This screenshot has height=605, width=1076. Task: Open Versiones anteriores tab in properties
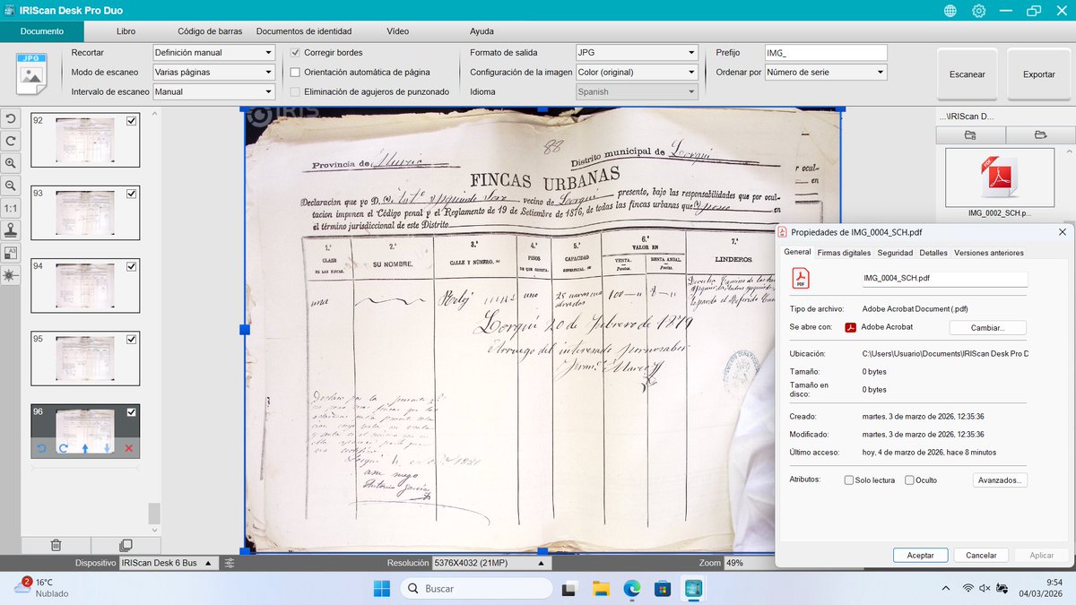[989, 253]
